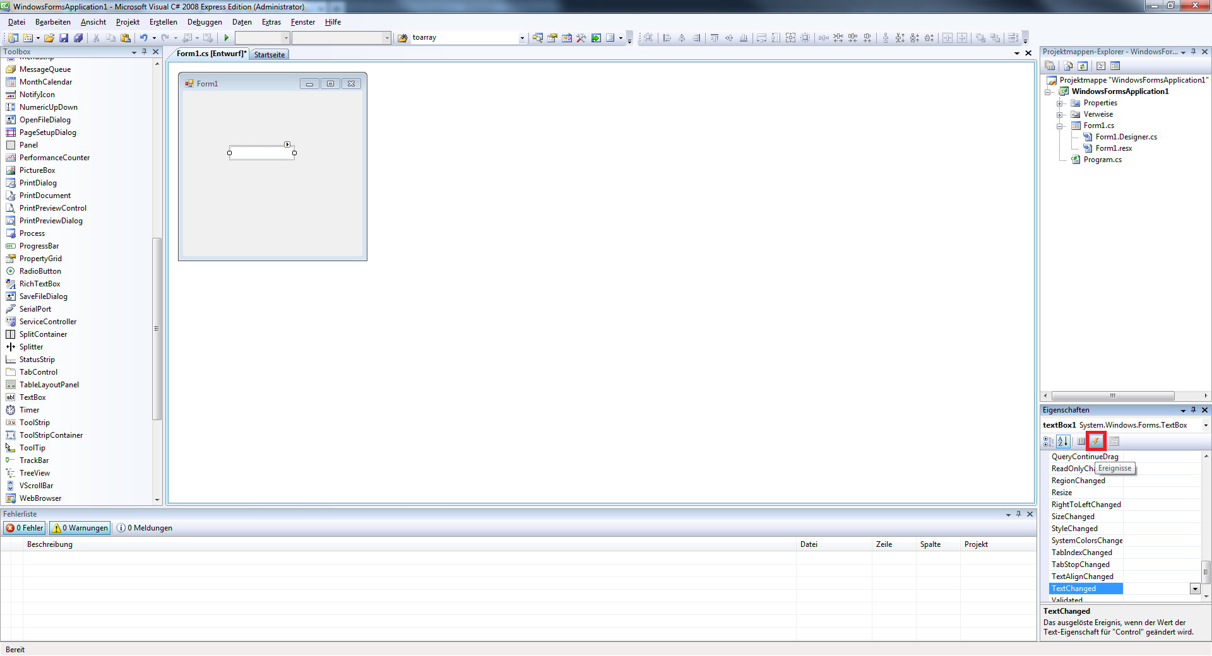Open the Bearbeiten menu

click(x=53, y=22)
